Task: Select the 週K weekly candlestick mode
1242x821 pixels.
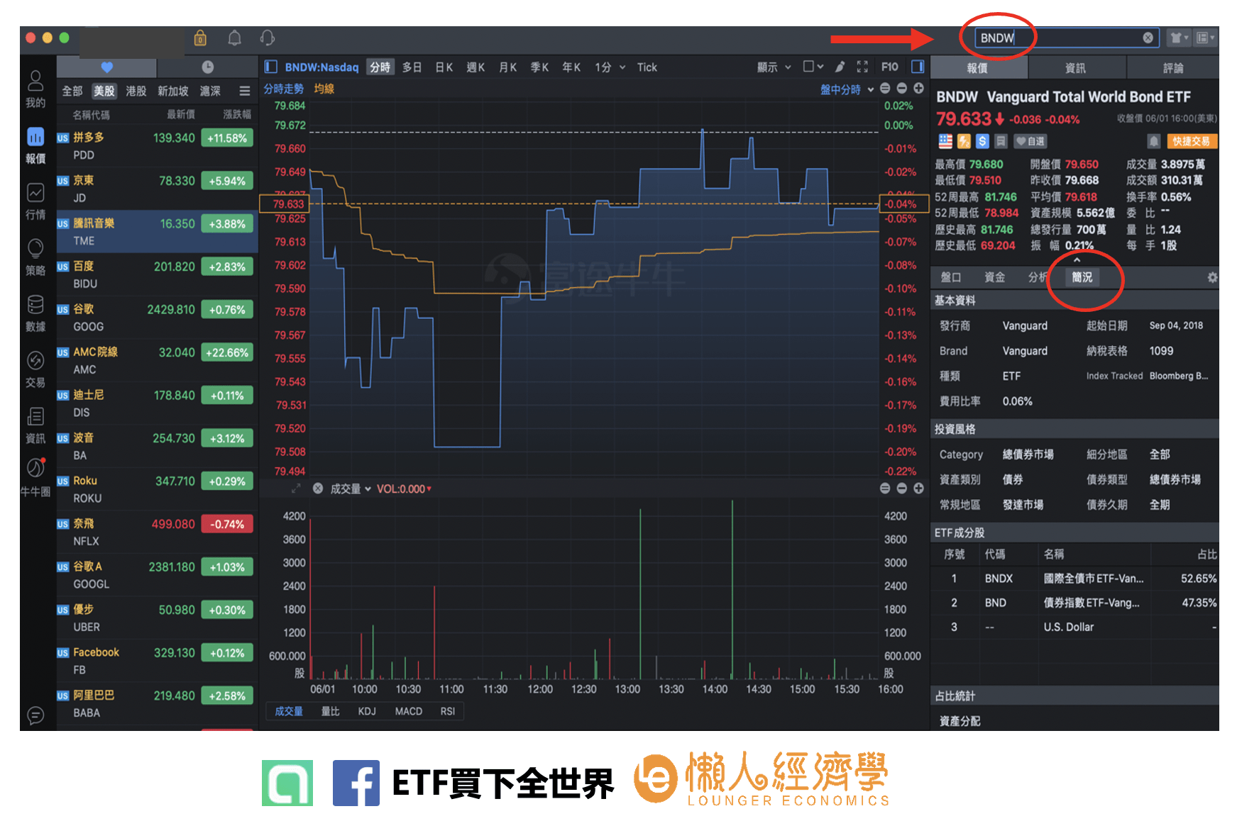Action: (x=476, y=67)
